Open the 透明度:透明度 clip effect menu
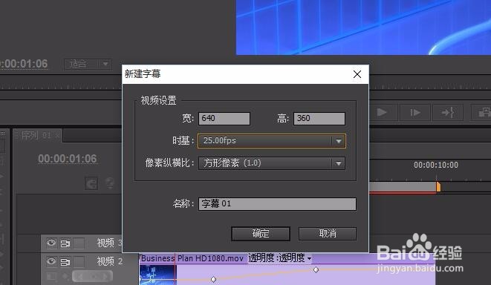491x285 pixels. click(280, 258)
